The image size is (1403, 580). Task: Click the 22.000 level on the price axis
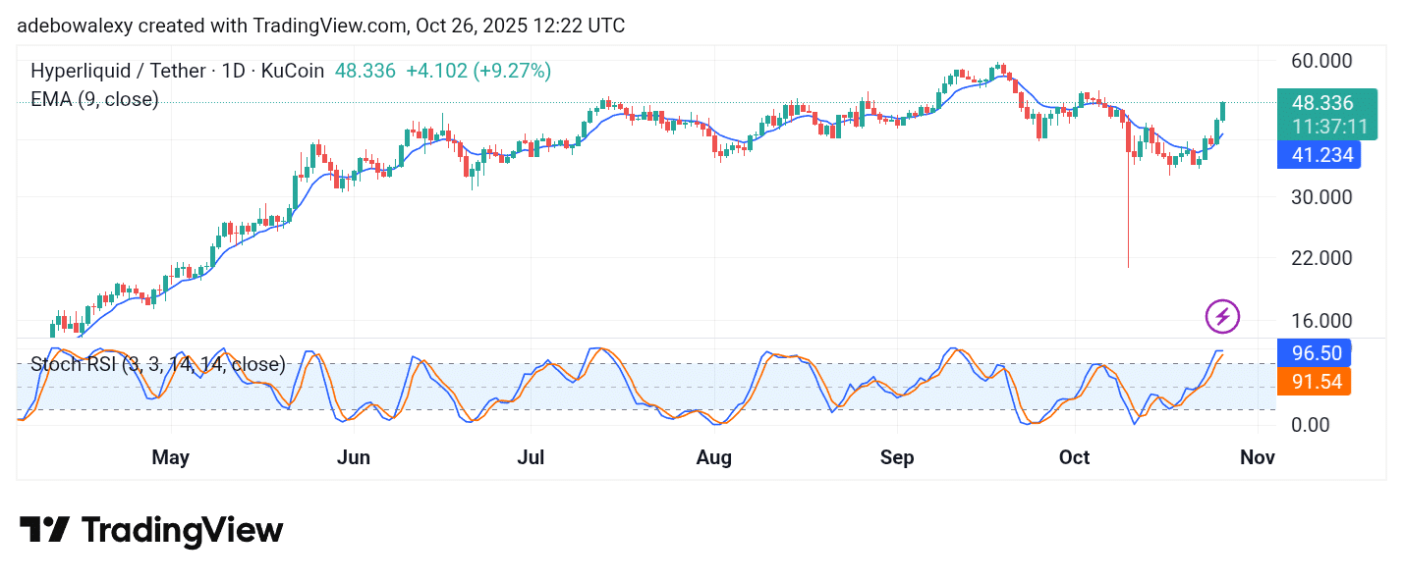[1321, 258]
